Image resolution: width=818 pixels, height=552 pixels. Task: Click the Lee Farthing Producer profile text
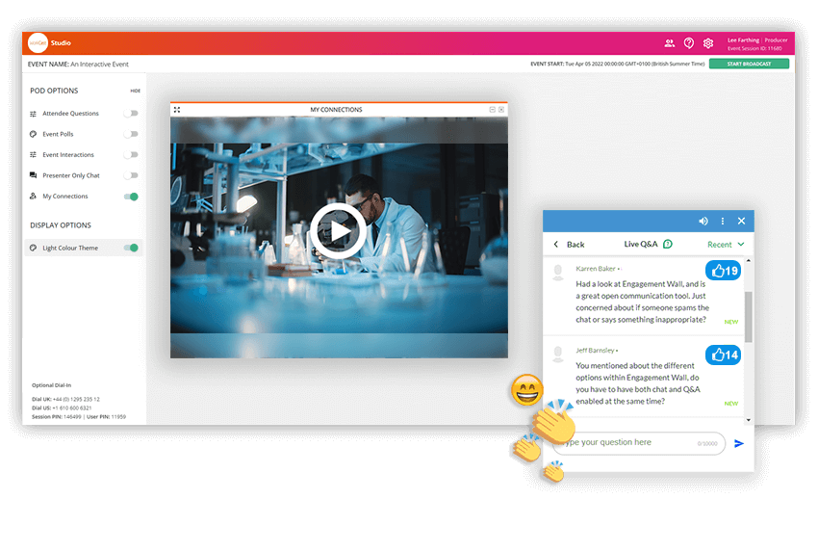tap(757, 40)
